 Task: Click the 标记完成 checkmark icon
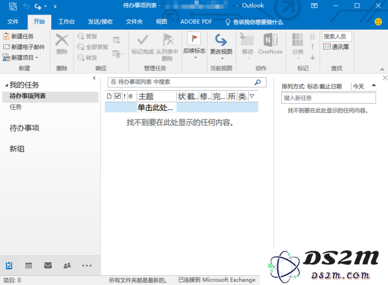[x=142, y=39]
